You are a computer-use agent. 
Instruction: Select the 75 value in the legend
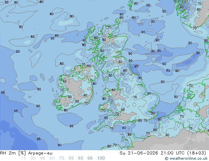62,158
